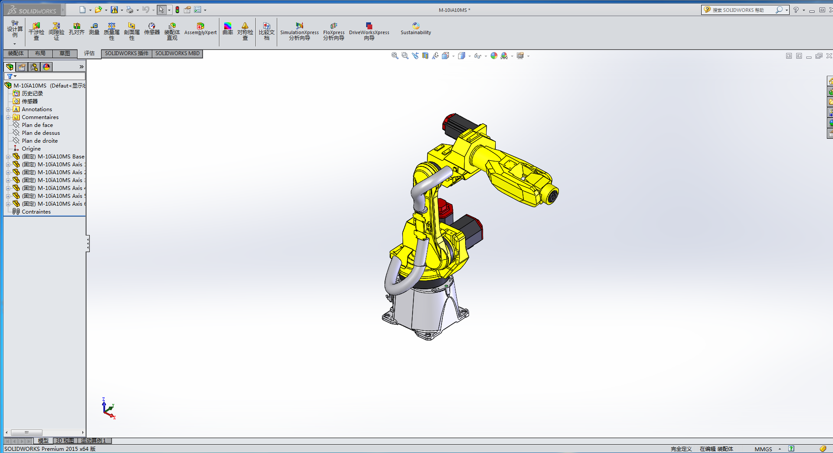Image resolution: width=833 pixels, height=453 pixels.
Task: Switch to the SOLIDWORKS MBD tab
Action: tap(177, 53)
